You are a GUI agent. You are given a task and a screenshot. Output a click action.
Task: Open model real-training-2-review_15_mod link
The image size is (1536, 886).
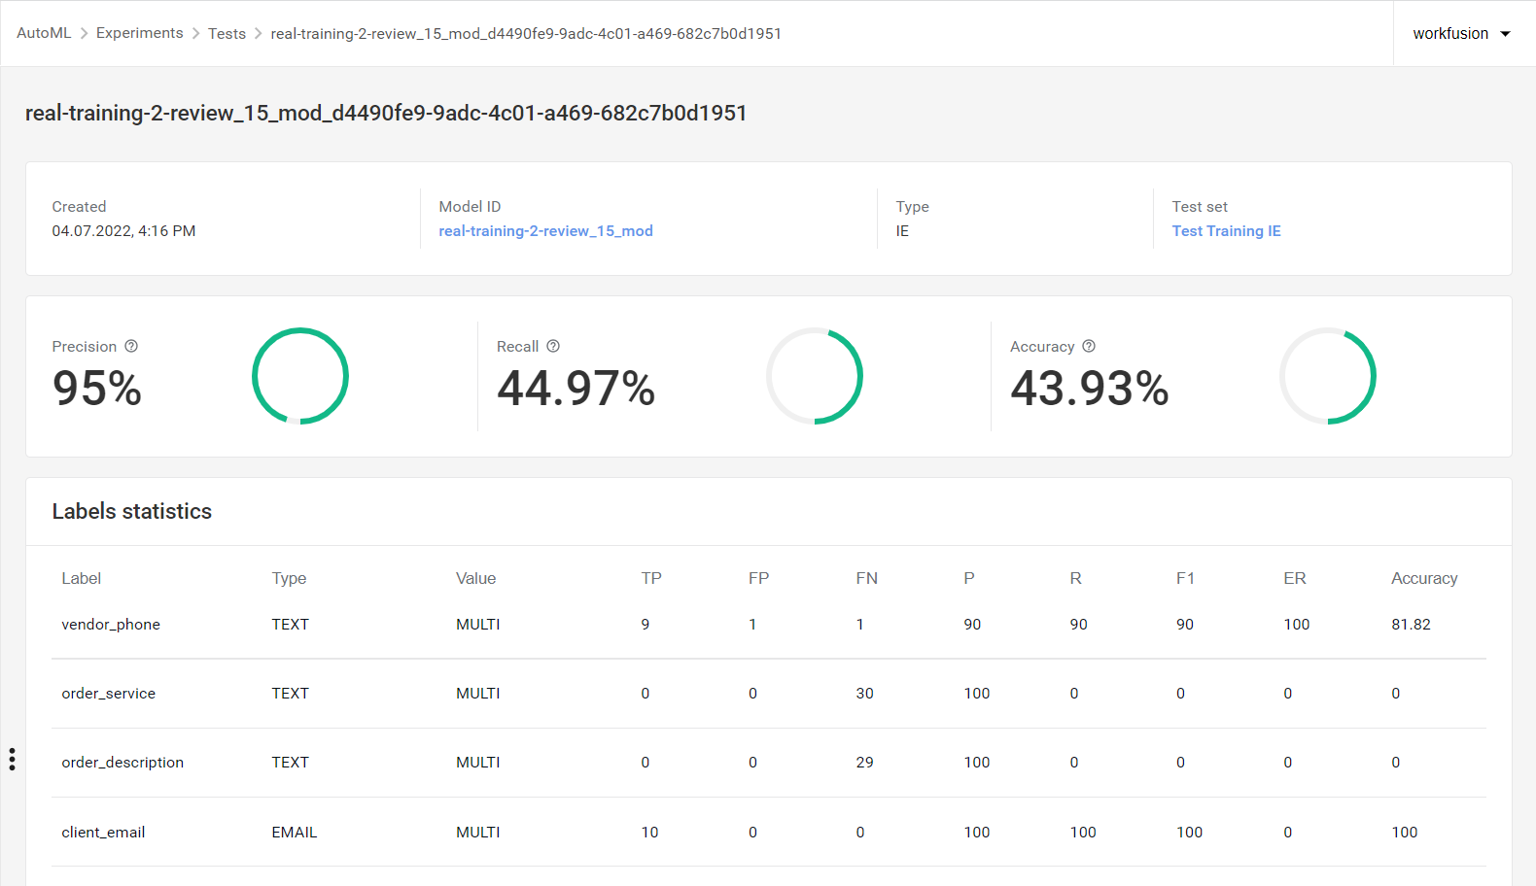point(545,231)
